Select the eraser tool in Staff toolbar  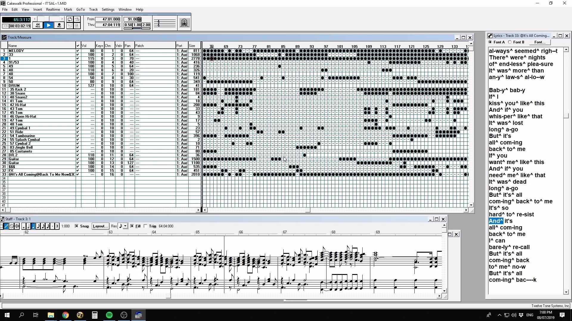tap(12, 226)
